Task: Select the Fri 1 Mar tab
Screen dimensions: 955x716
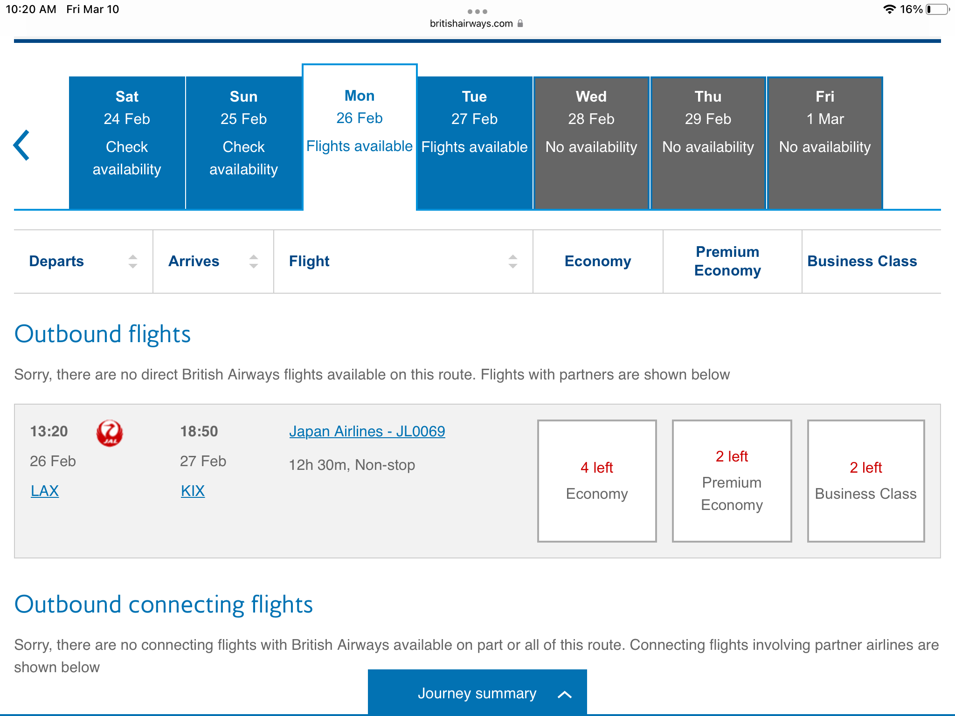Action: coord(825,143)
